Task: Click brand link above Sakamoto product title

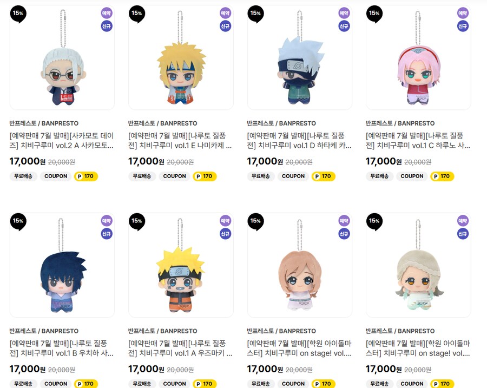Action: (x=44, y=123)
